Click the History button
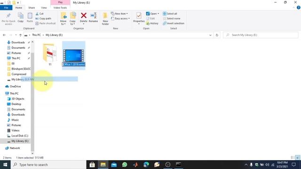The image size is (301, 169). tap(152, 23)
